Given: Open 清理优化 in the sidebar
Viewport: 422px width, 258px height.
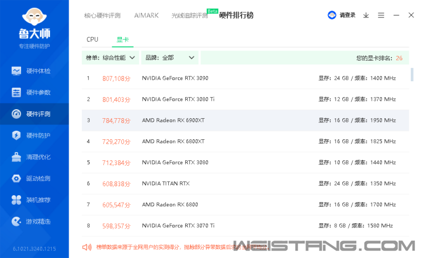Looking at the screenshot, I should point(34,157).
